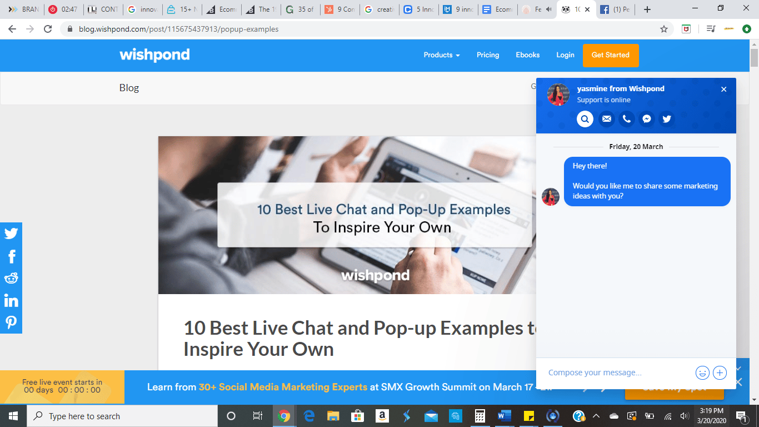Share on Pinterest via left sidebar

point(11,322)
